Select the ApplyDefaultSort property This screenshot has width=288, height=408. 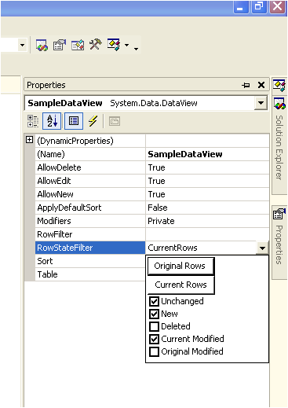pyautogui.click(x=90, y=208)
